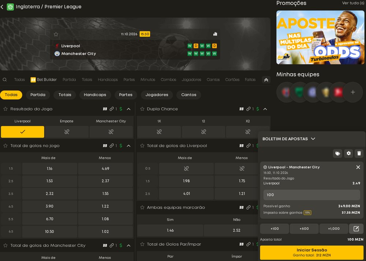Favorite Total de golos do Manchester City star

point(5,245)
